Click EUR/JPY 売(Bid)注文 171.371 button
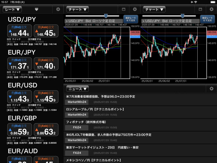This screenshot has width=217, height=163. (20, 64)
